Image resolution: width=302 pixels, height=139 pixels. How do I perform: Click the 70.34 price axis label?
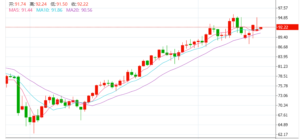click(282, 105)
